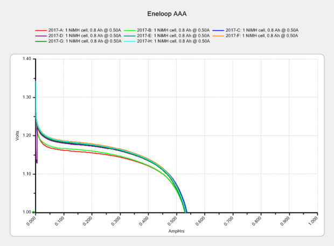Click the dark green 2017-G legend line swatch
This screenshot has width=334, height=246.
click(41, 41)
